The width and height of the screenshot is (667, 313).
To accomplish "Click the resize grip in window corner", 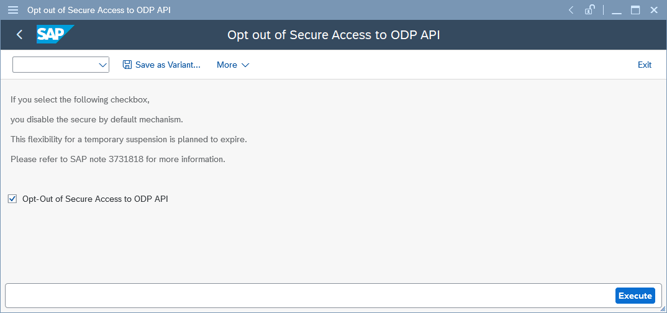I will [663, 309].
